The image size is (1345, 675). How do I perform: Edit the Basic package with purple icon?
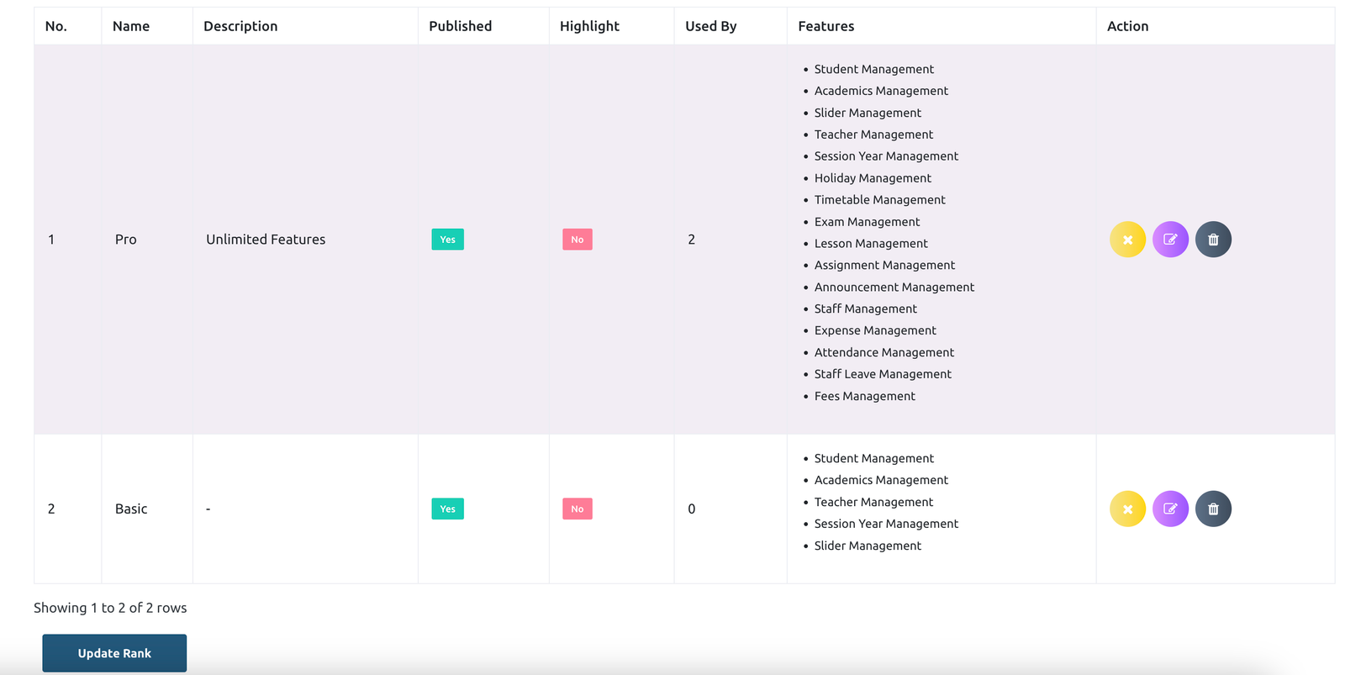(x=1170, y=509)
